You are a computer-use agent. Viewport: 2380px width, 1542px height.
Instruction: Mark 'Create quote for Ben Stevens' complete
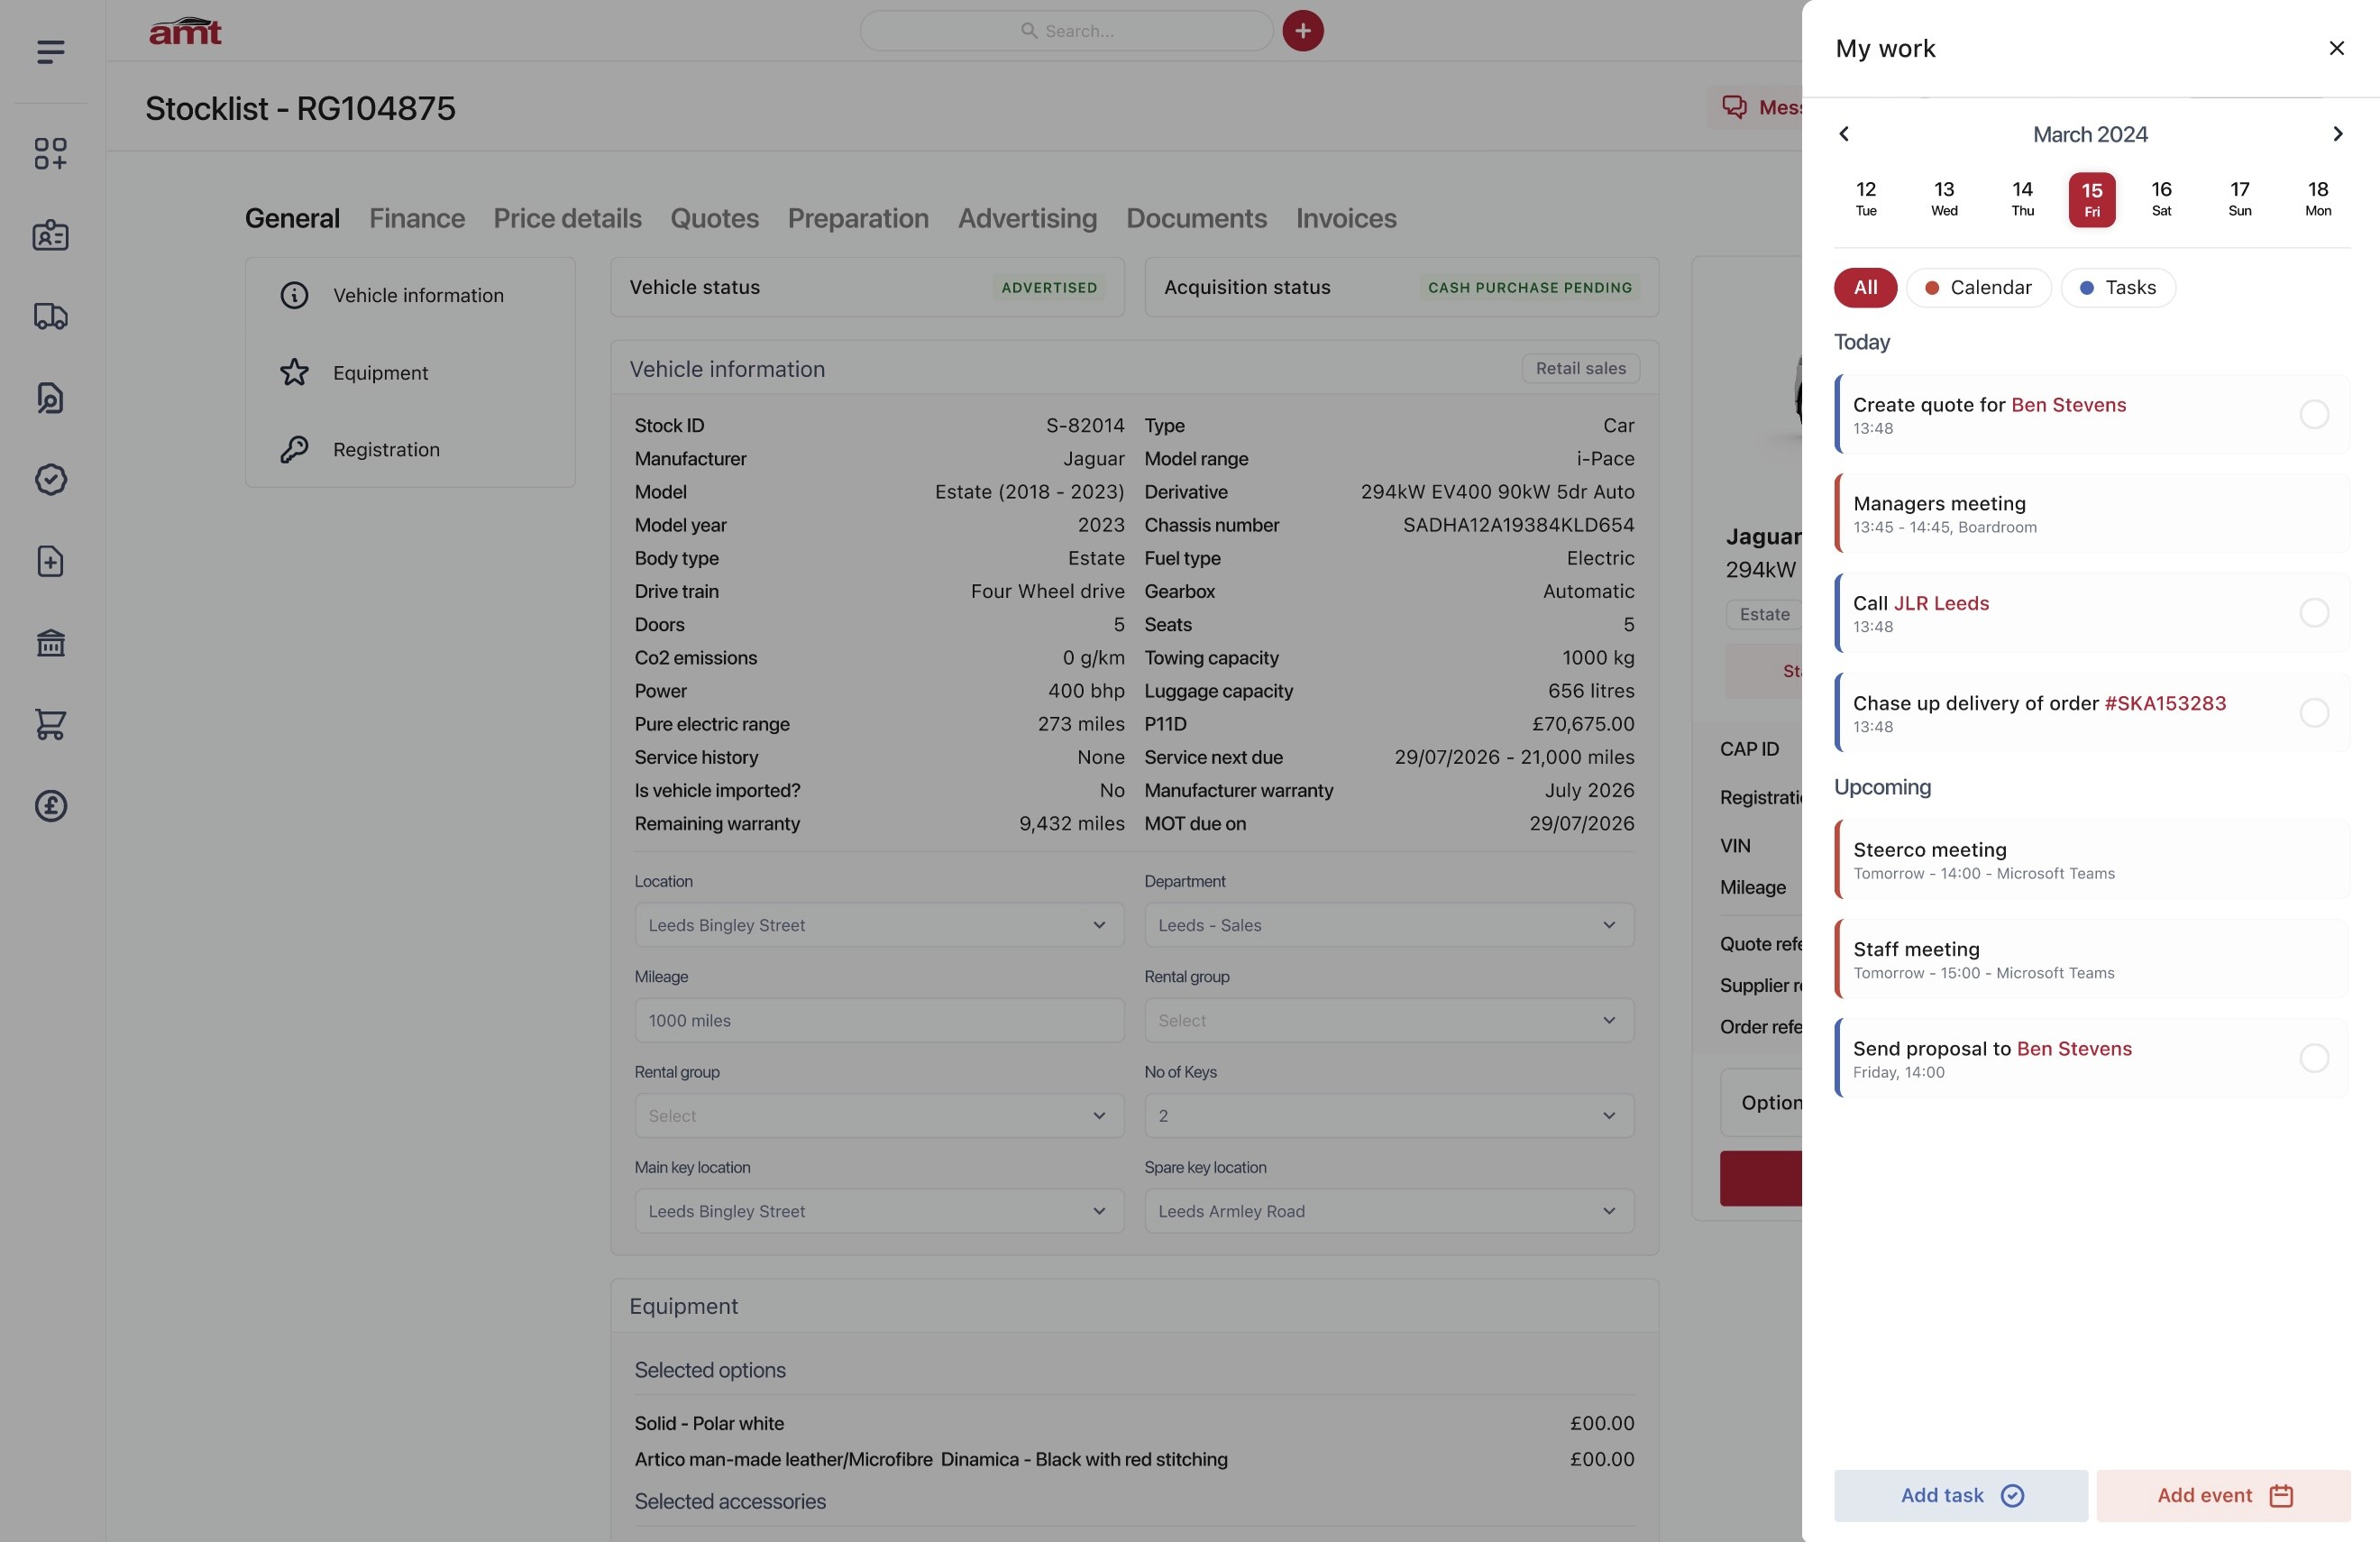2314,414
